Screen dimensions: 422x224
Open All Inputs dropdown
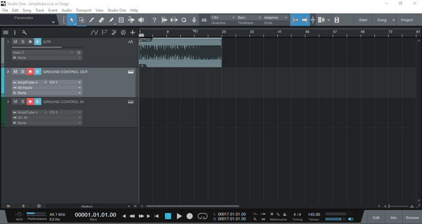46,88
